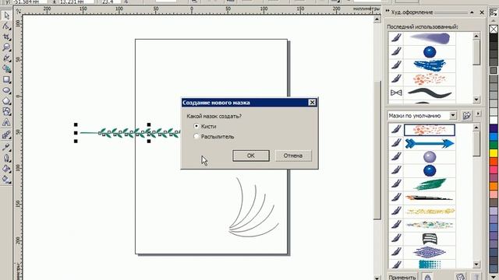The image size is (499, 280).
Task: Select the grey sphere brush stroke
Action: [x=430, y=157]
